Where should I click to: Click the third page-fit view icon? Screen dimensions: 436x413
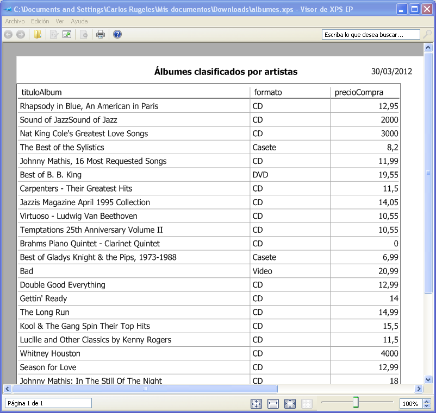tap(290, 404)
